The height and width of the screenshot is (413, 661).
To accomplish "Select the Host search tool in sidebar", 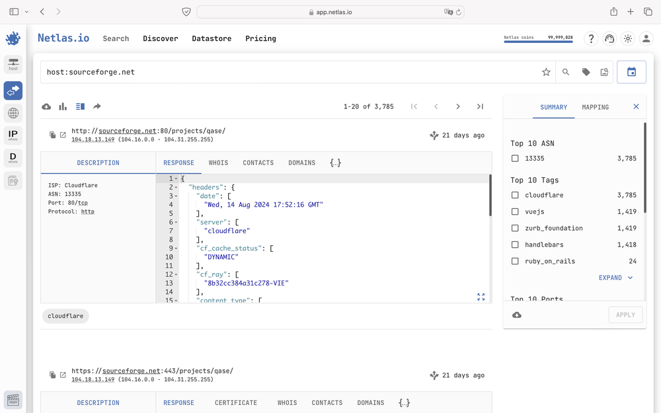I will [x=13, y=64].
